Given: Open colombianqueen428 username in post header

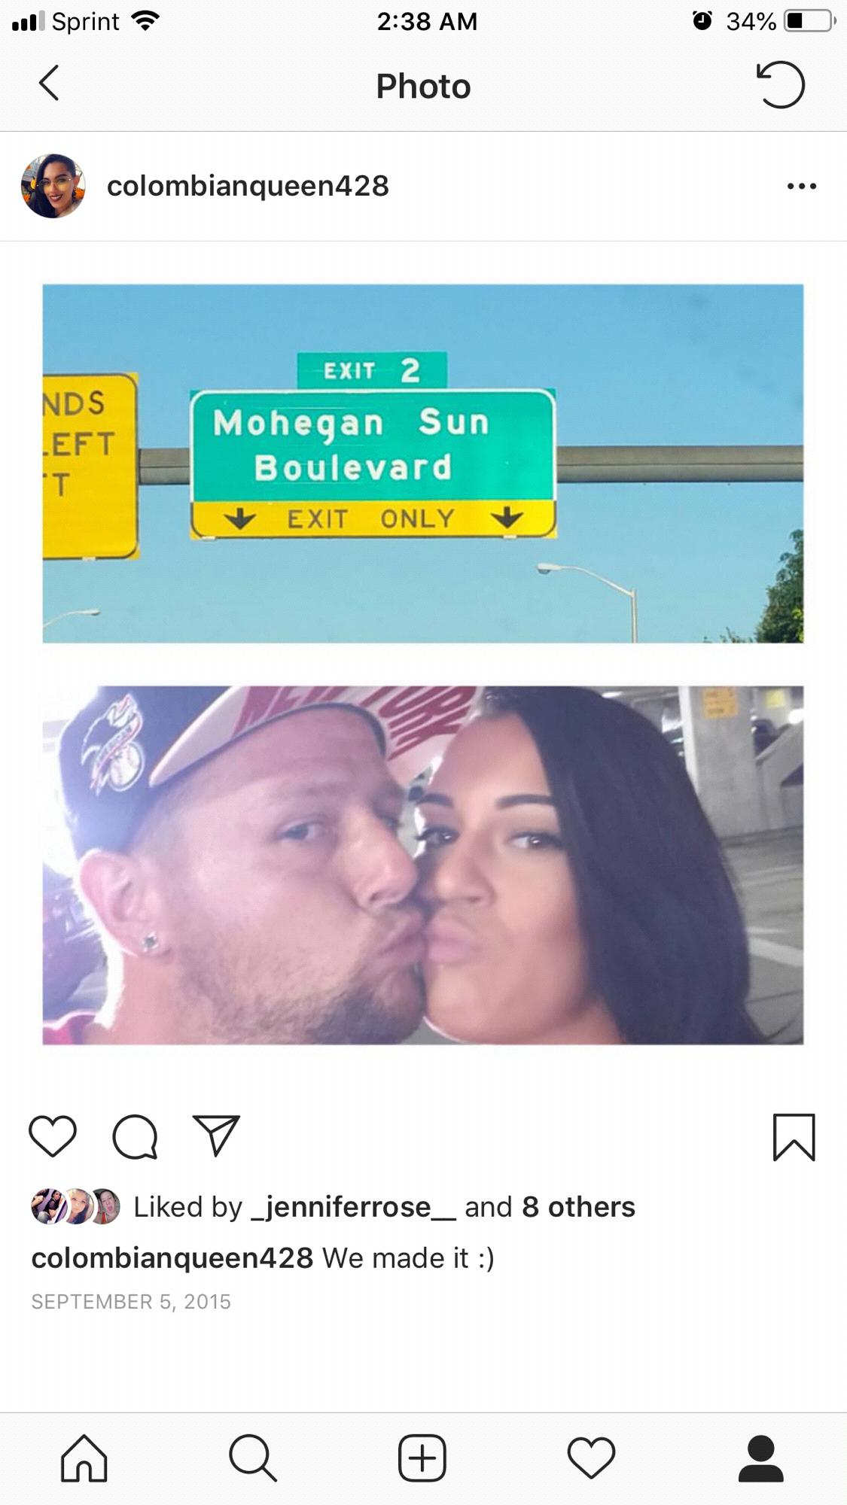Looking at the screenshot, I should (248, 186).
